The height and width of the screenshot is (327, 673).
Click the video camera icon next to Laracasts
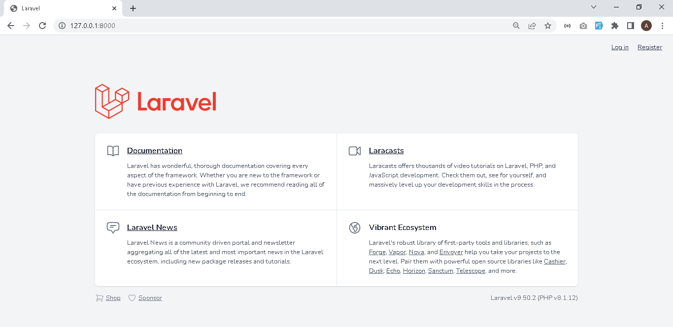(x=354, y=151)
